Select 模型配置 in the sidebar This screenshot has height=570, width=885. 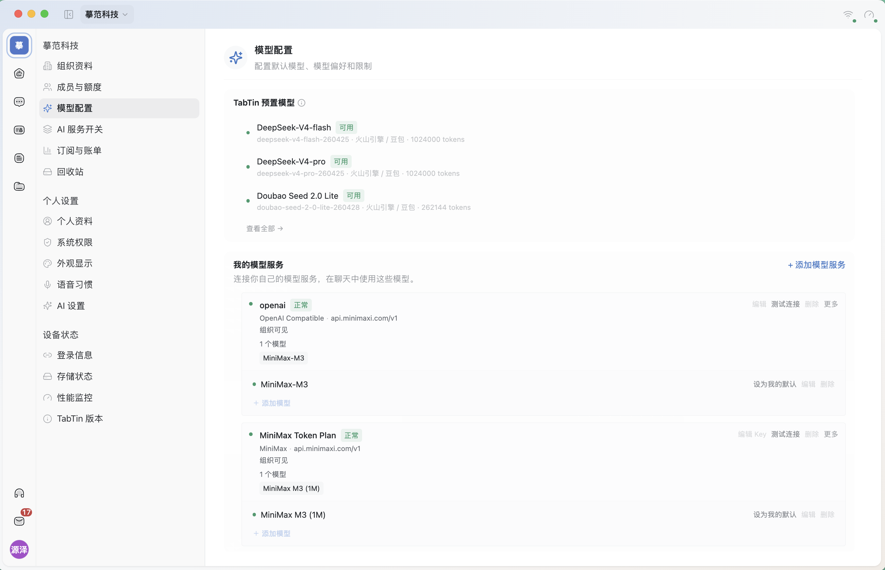[119, 108]
